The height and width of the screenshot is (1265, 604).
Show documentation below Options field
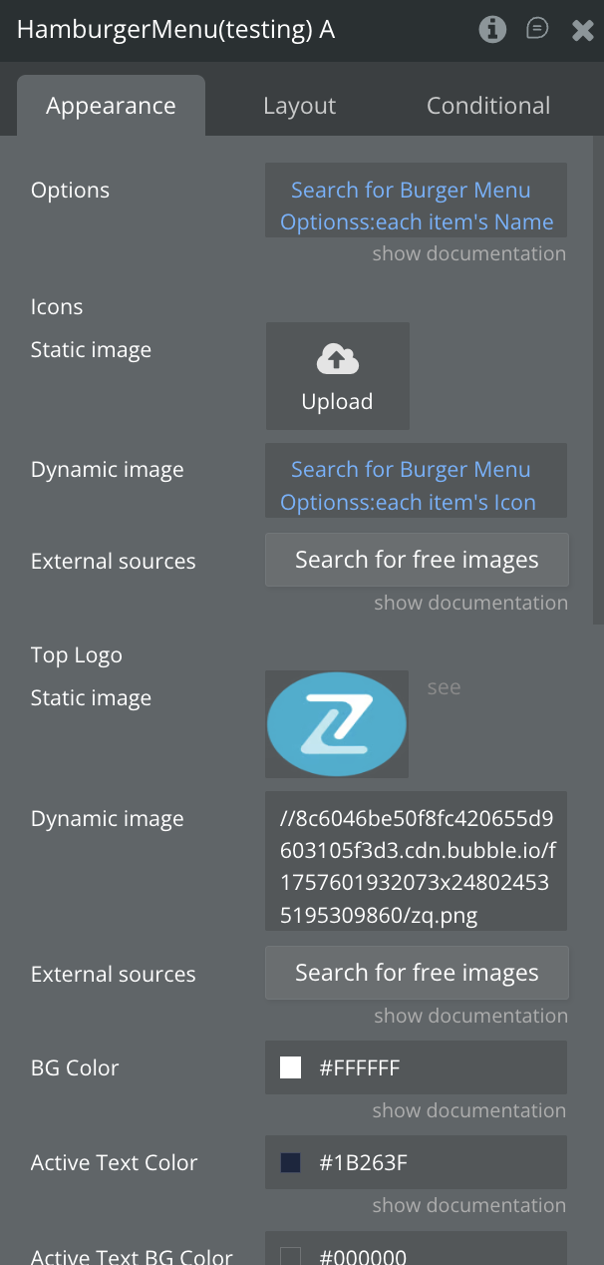pyautogui.click(x=468, y=253)
